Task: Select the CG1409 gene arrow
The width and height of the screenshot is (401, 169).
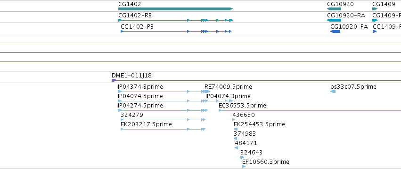Action: tap(375, 9)
